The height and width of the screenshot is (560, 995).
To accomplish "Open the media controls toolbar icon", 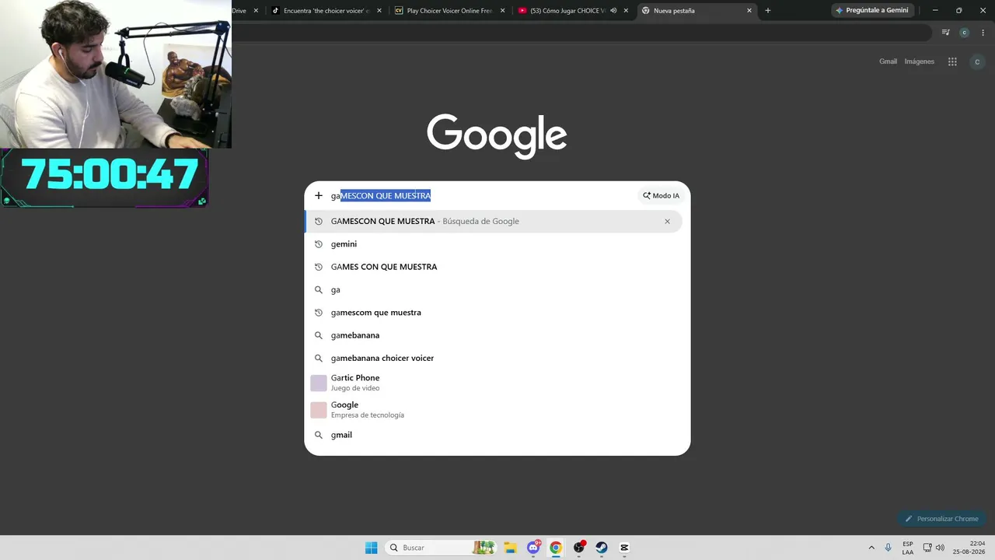I will (x=946, y=33).
